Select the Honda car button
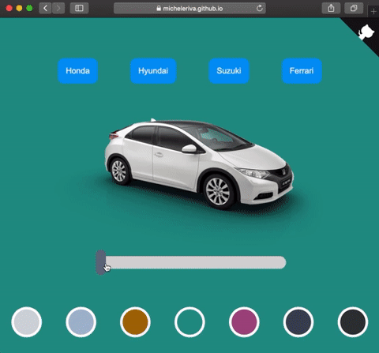379x353 pixels. tap(78, 71)
